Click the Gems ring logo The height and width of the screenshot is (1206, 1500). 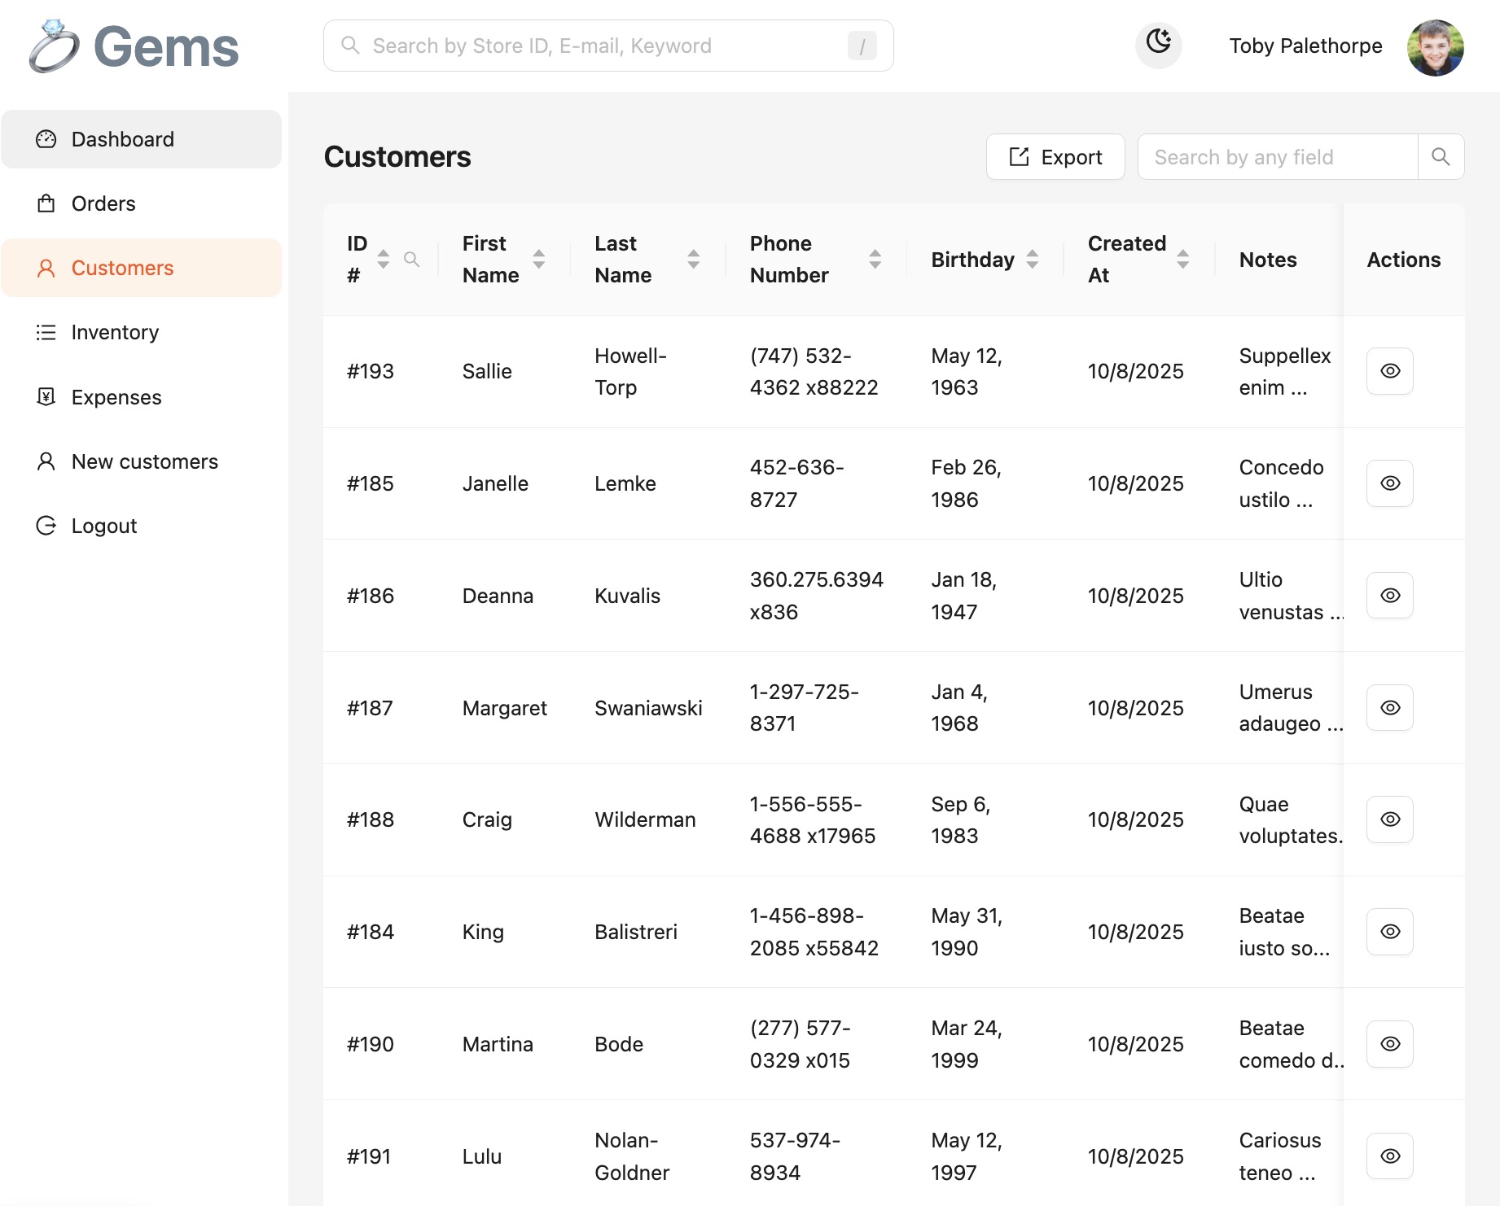tap(54, 46)
